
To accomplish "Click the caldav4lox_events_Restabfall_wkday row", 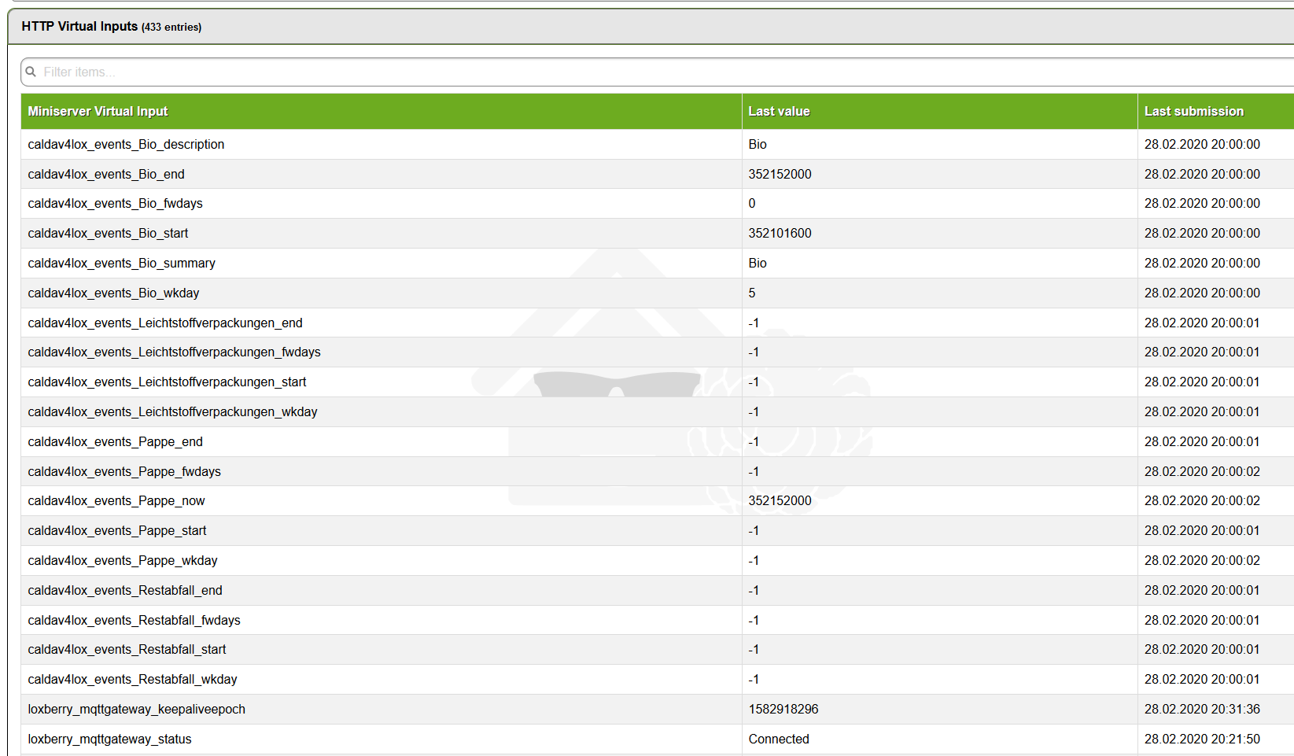I will (658, 679).
